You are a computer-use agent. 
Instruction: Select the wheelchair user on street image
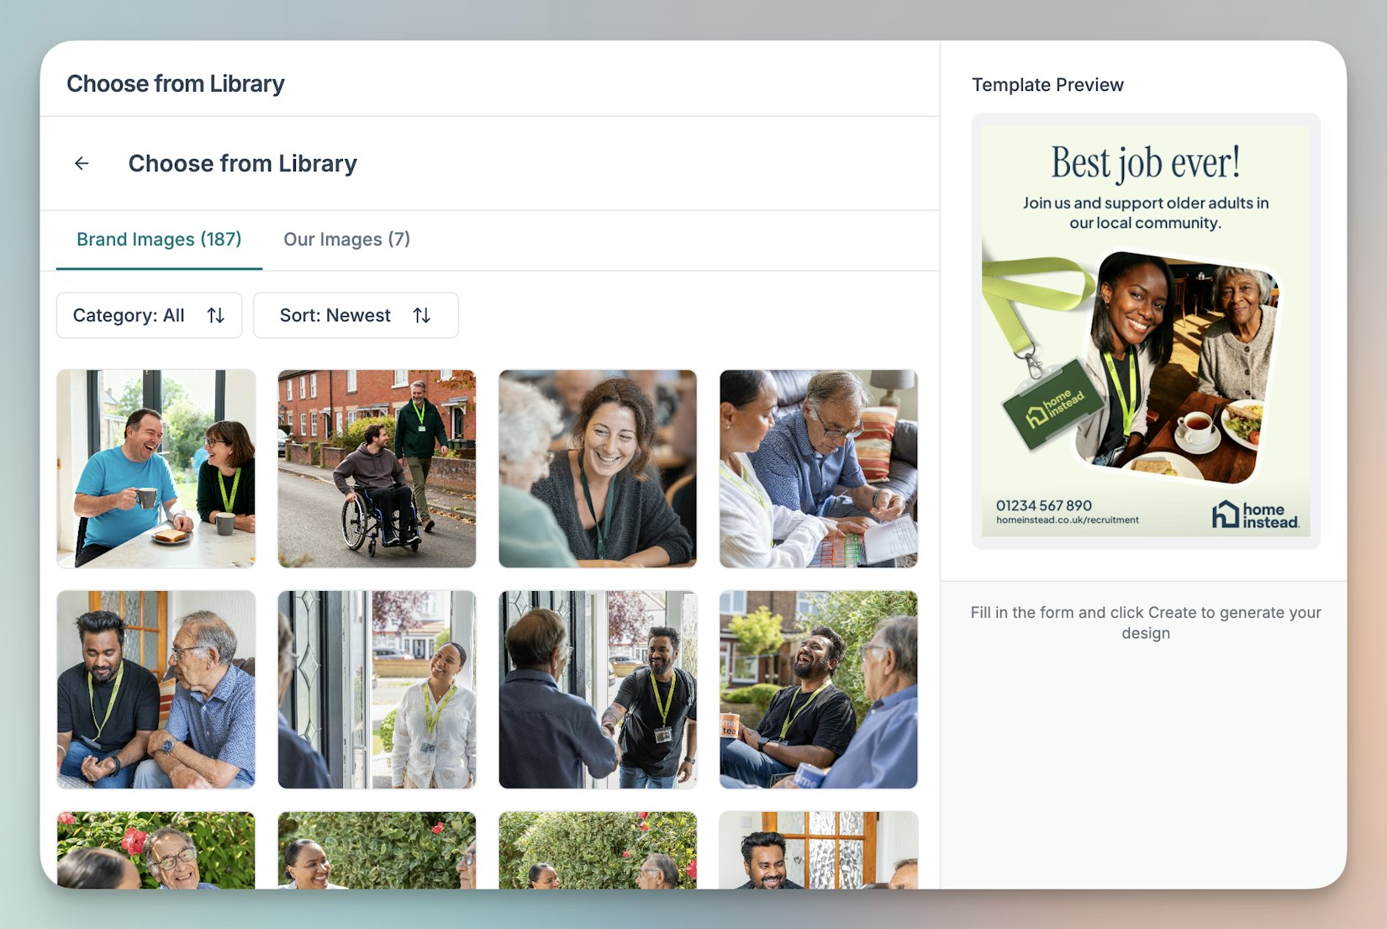[377, 468]
